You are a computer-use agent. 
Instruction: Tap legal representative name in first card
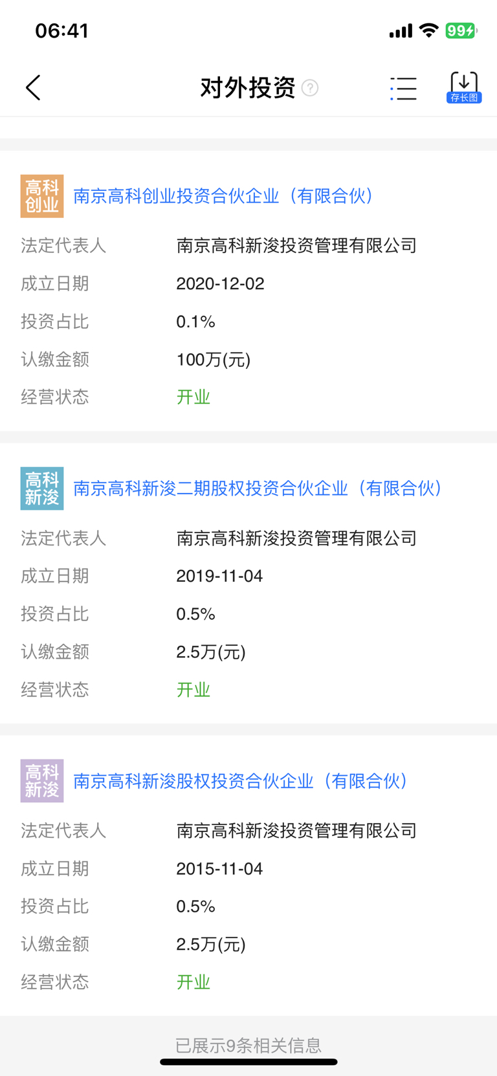[x=296, y=246]
